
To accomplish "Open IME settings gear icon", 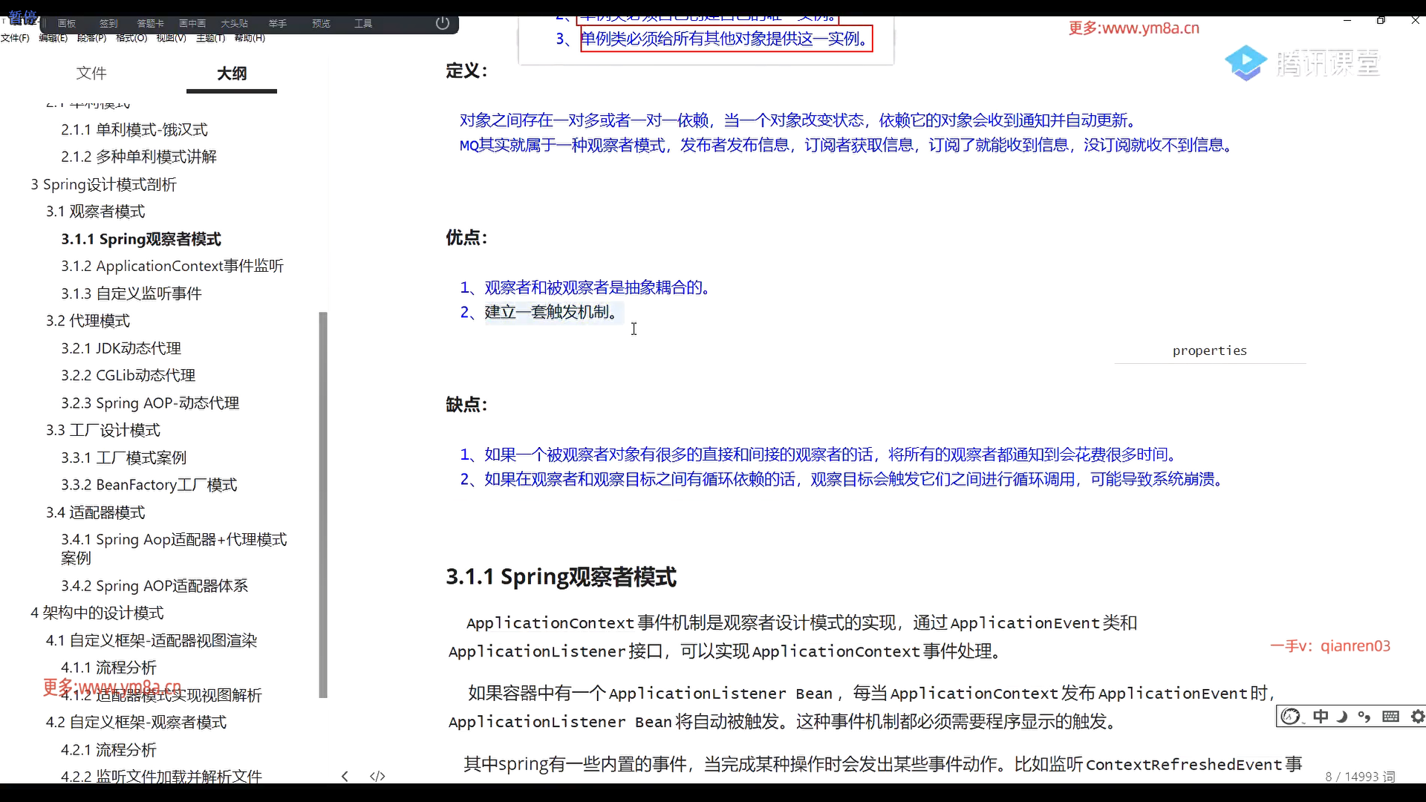I will 1417,717.
